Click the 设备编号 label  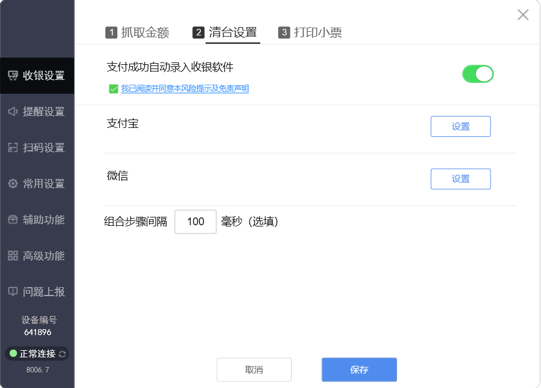point(39,320)
